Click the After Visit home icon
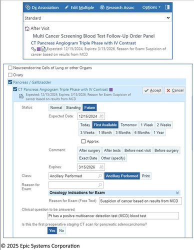 click(27, 28)
